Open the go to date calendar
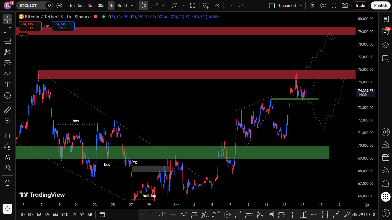 pos(102,215)
